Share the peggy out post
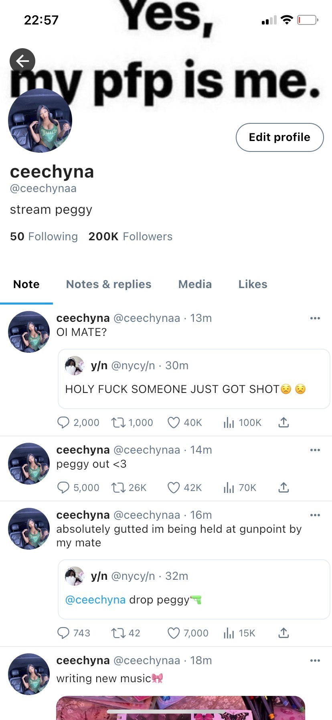Viewport: 332px width, 720px height. pos(283,487)
